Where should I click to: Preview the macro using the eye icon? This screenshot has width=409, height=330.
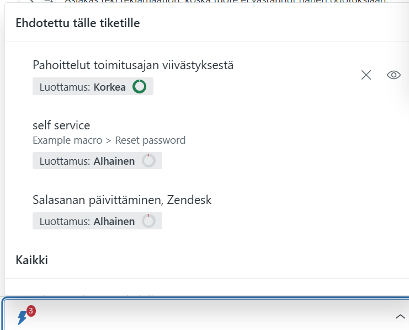[x=394, y=75]
